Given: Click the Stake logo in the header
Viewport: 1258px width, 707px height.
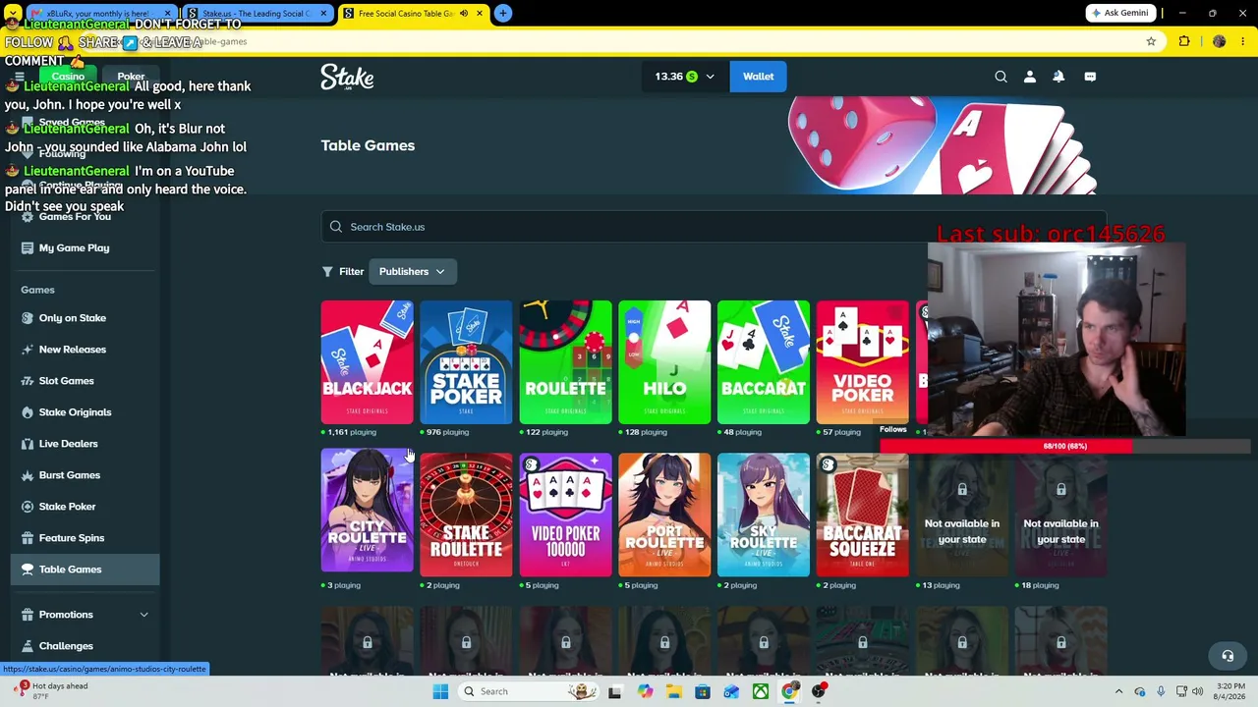Looking at the screenshot, I should coord(347,77).
